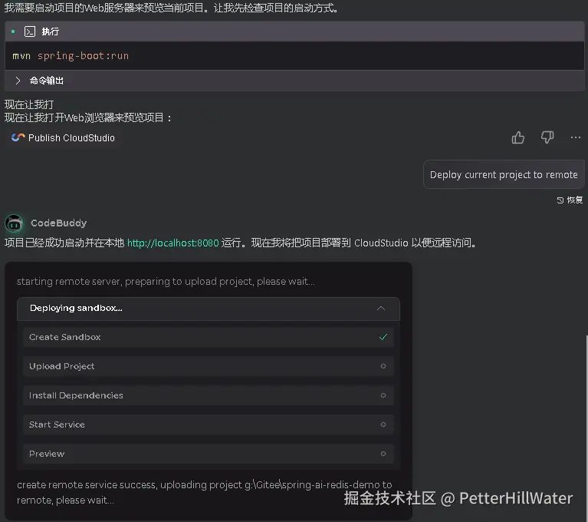Viewport: 588px width, 522px height.
Task: Click the CodeBuddy avatar icon
Action: tap(15, 223)
